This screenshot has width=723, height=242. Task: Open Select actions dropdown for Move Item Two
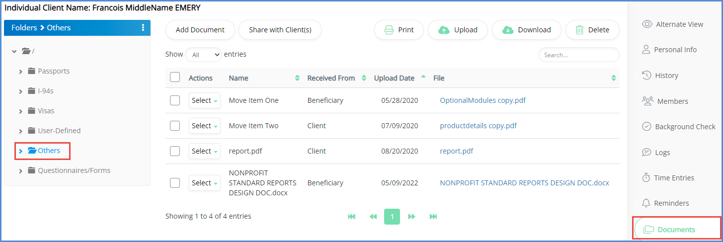[204, 126]
